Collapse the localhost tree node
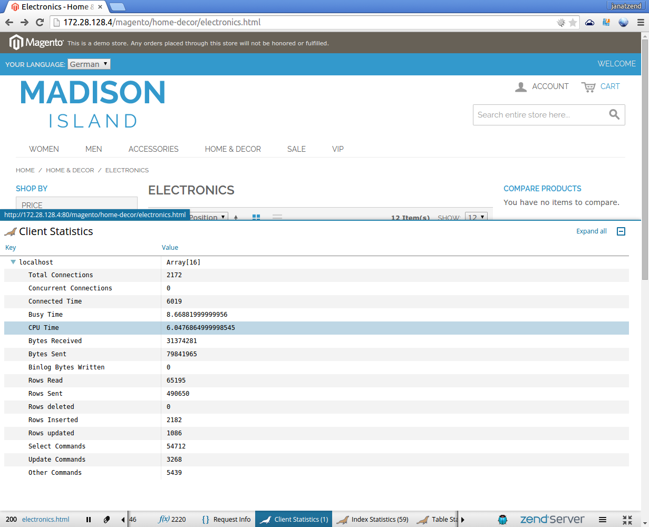Screen dimensions: 649x527 (x=13, y=262)
